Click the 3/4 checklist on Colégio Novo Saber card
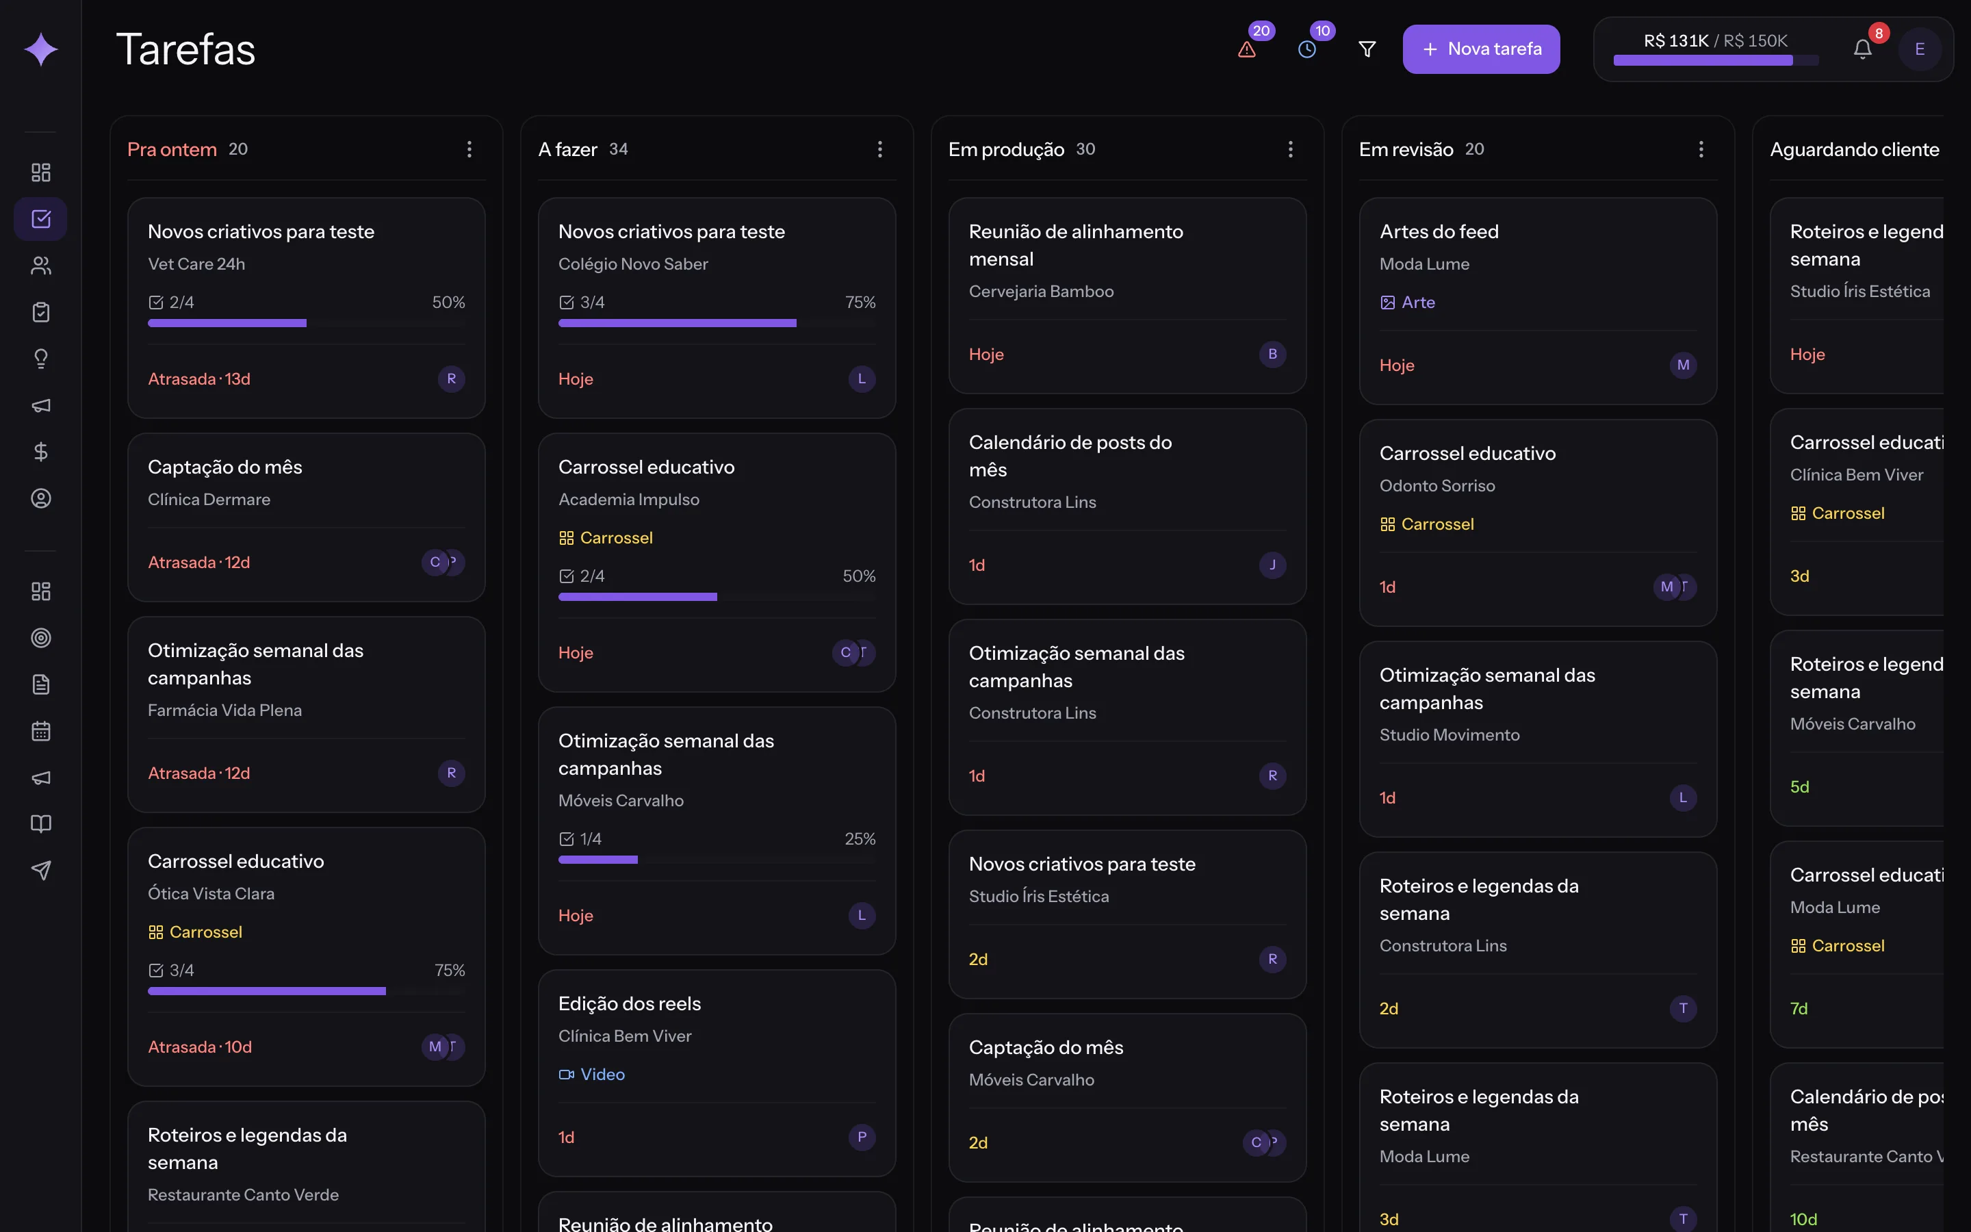The image size is (1971, 1232). (582, 303)
